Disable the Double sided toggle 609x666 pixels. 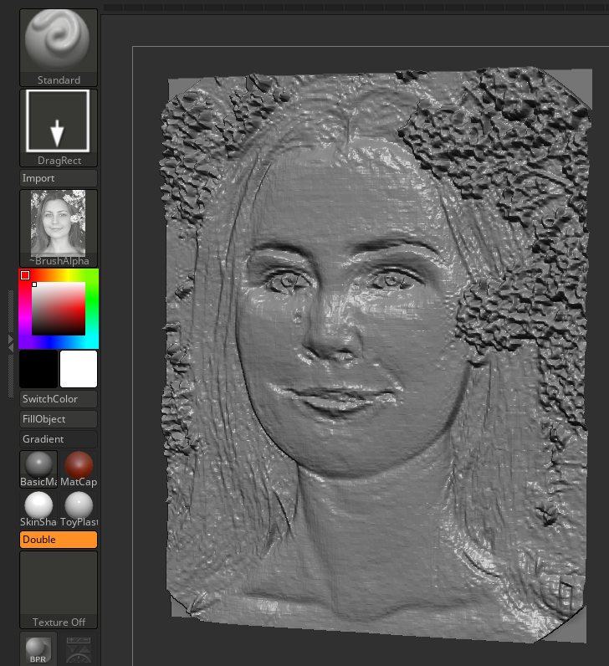(58, 540)
